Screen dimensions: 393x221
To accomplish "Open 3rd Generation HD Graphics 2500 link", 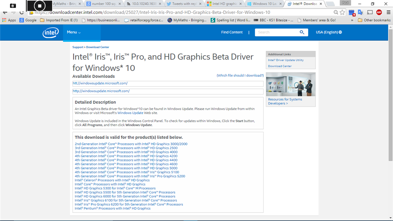I will point(126,148).
